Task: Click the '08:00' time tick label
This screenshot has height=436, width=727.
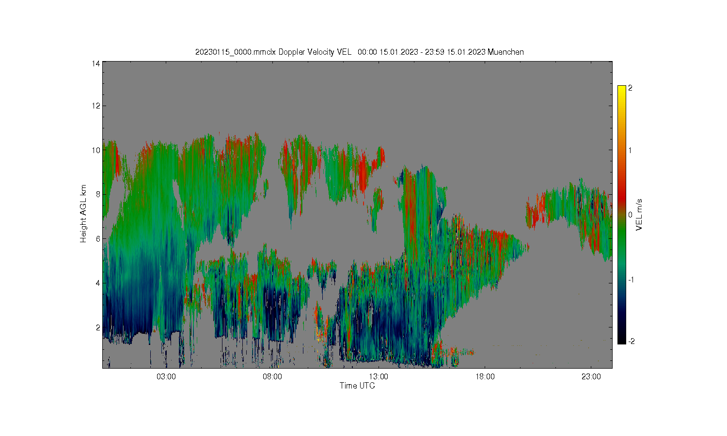Action: (272, 376)
